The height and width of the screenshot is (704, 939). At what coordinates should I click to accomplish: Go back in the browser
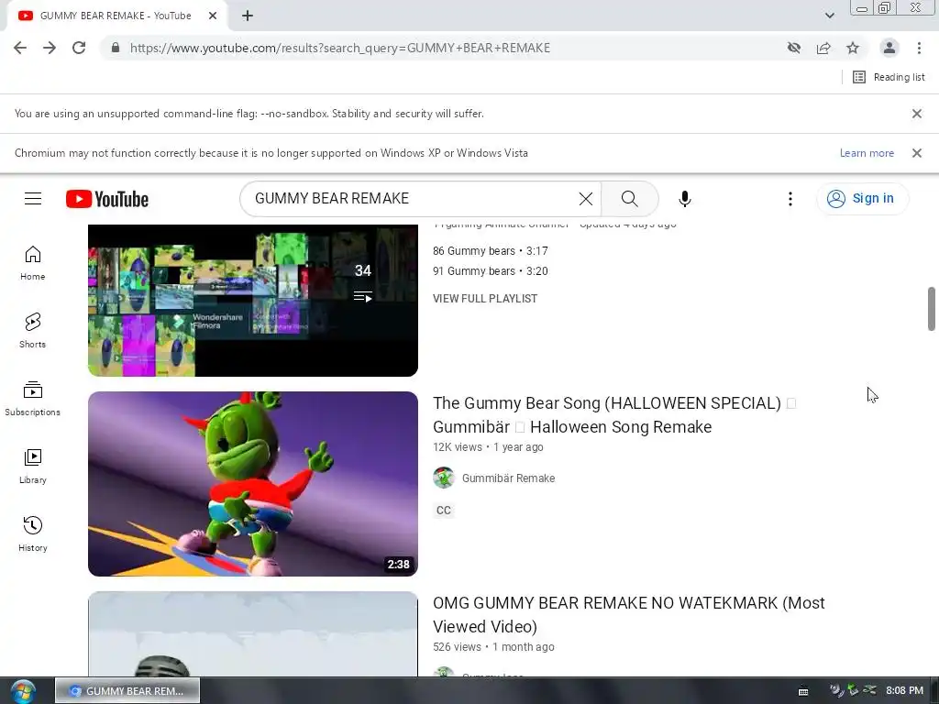pos(20,48)
